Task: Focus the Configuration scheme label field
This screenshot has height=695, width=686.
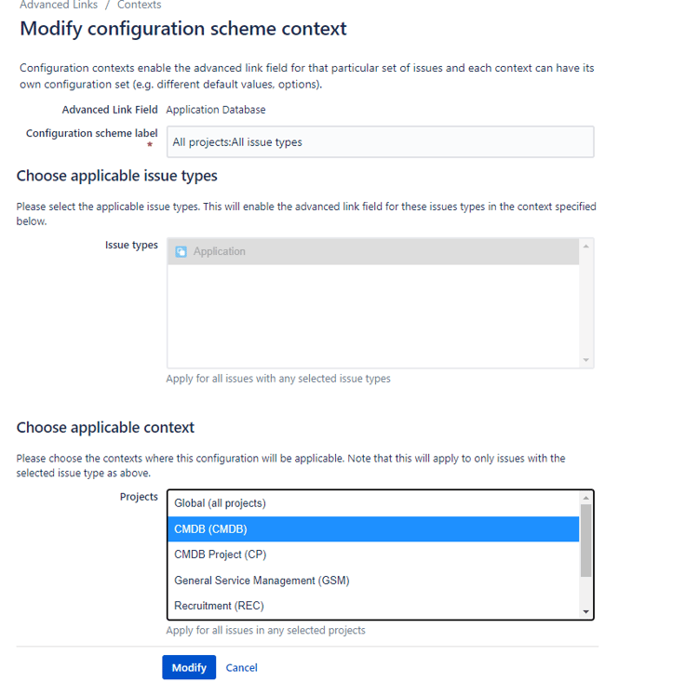Action: (x=380, y=142)
